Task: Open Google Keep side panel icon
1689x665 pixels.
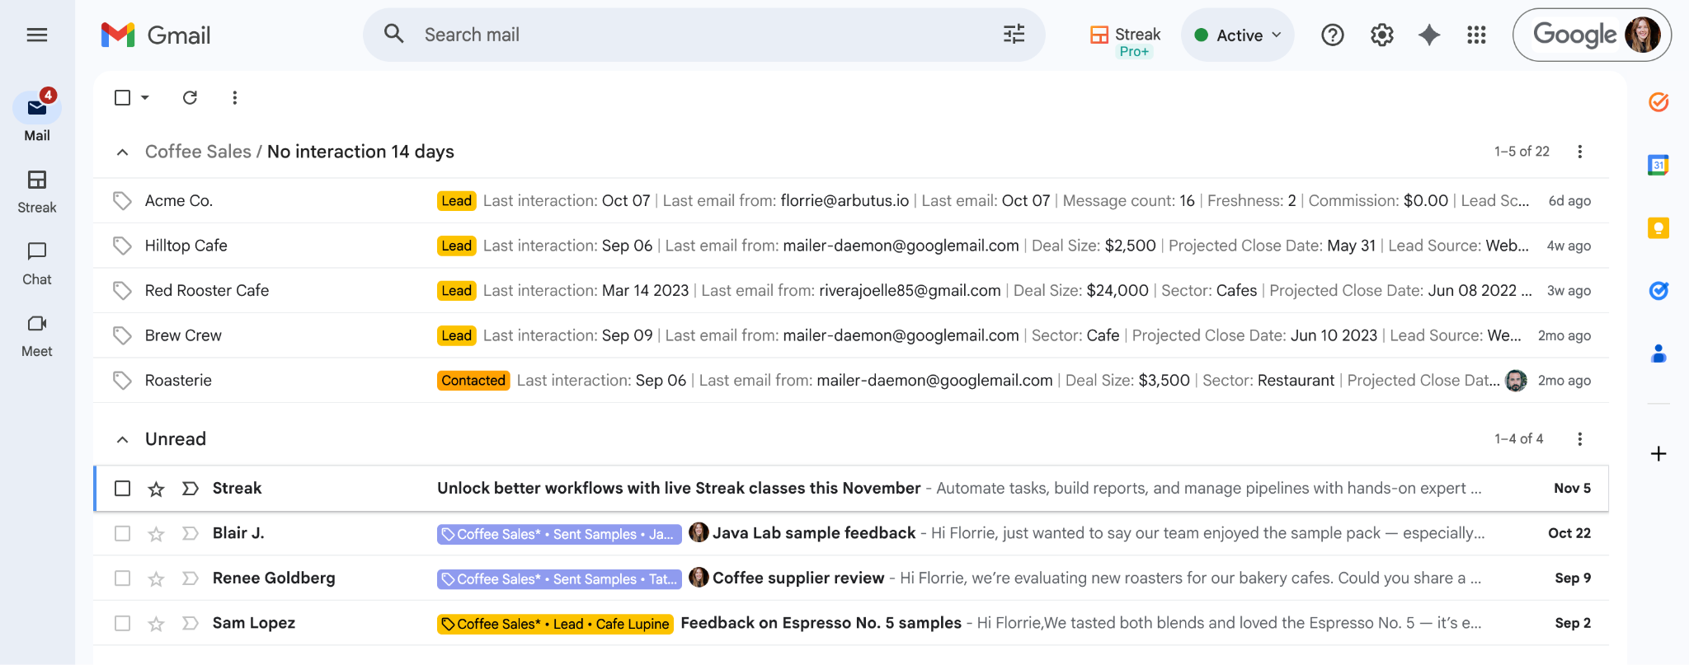Action: click(x=1658, y=228)
